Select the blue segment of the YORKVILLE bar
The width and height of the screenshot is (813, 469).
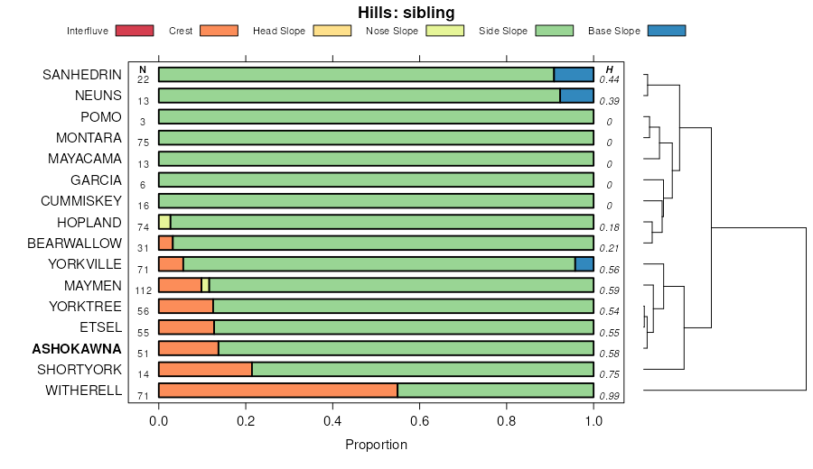click(x=584, y=264)
